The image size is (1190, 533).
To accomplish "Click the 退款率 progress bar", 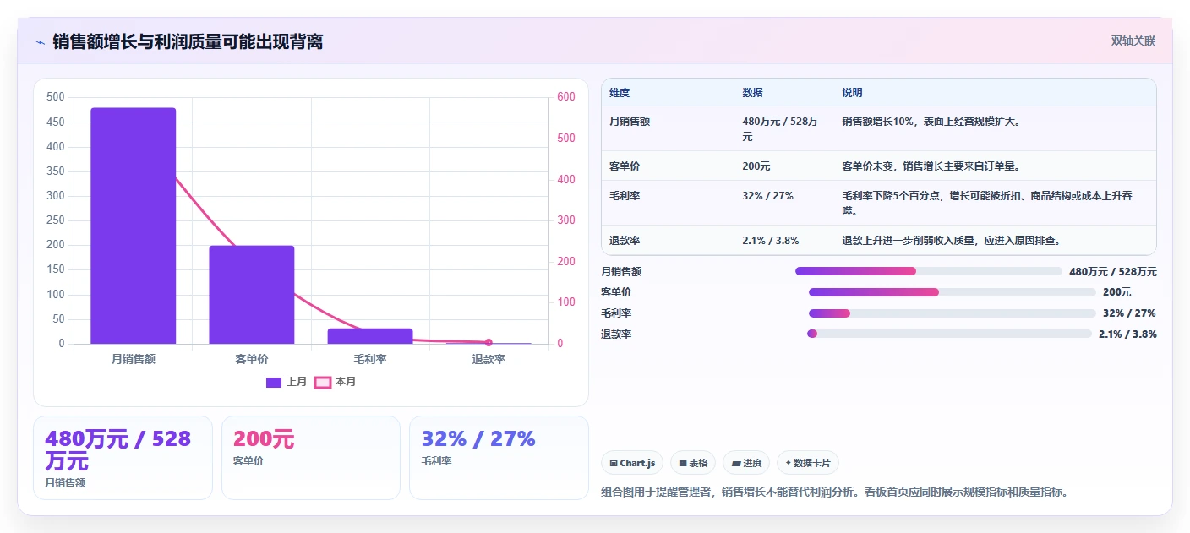I will [x=949, y=334].
